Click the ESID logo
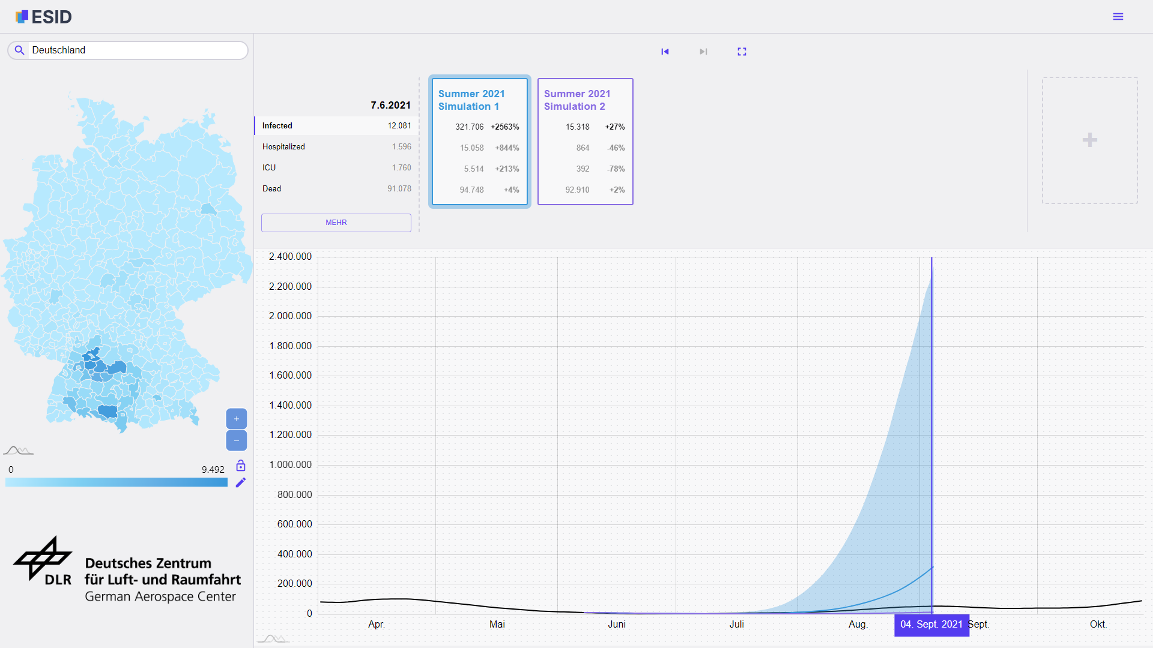 (x=43, y=17)
